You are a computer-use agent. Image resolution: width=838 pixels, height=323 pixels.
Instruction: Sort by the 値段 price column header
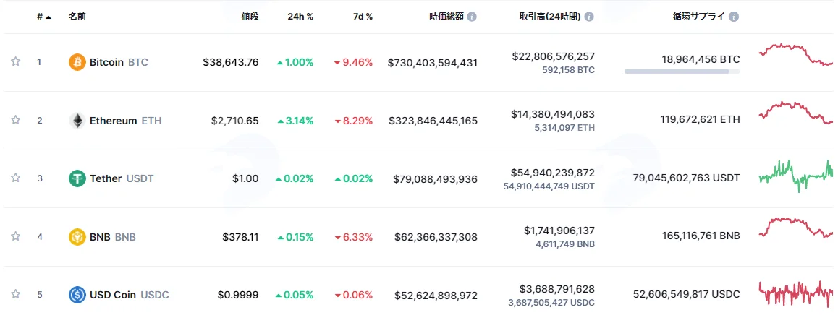[250, 17]
